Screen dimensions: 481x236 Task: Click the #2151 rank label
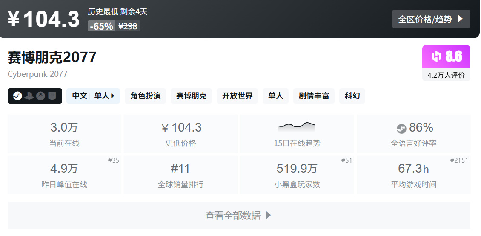459,160
